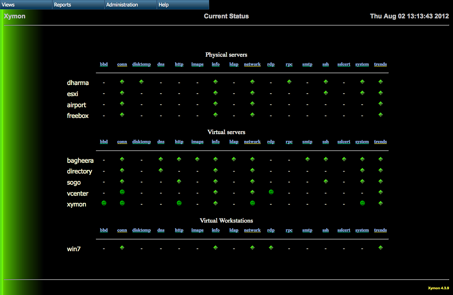Open freebox's trends status icon
The width and height of the screenshot is (453, 295).
pos(381,114)
